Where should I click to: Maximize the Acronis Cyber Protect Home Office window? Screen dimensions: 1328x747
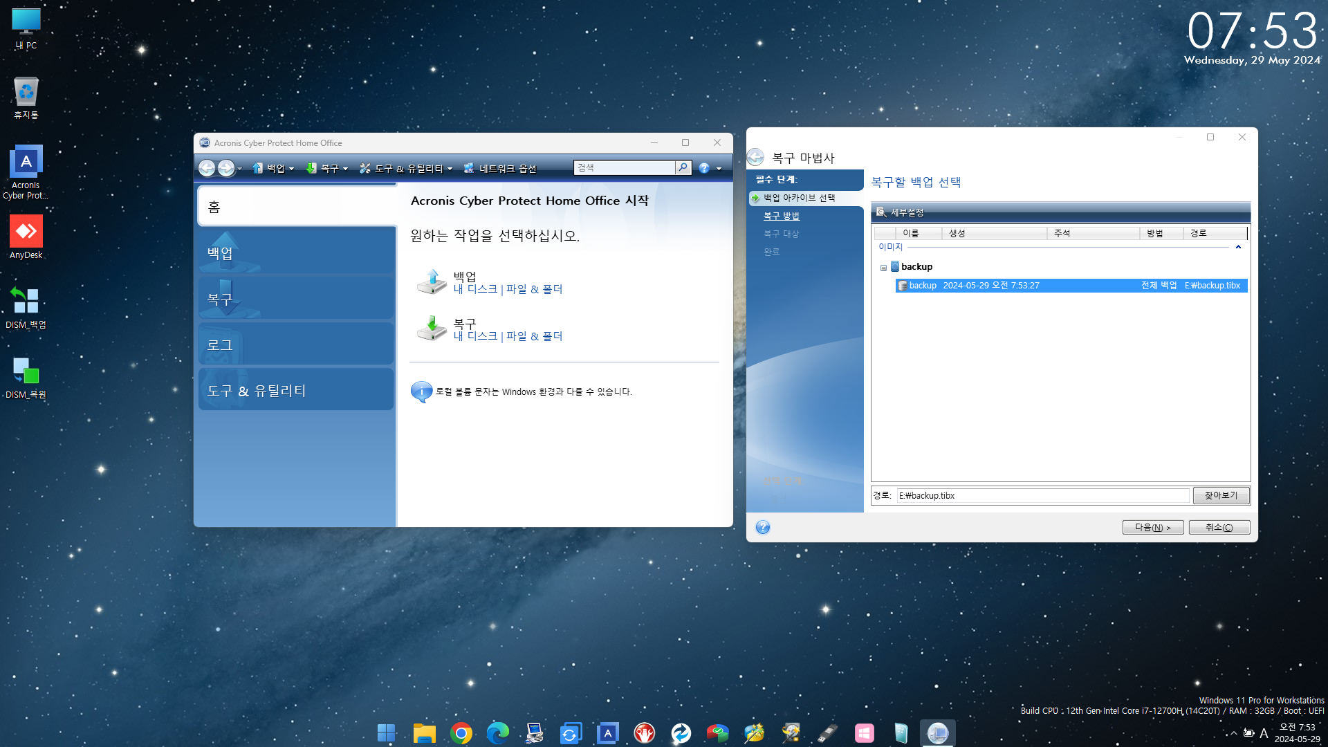click(x=685, y=142)
